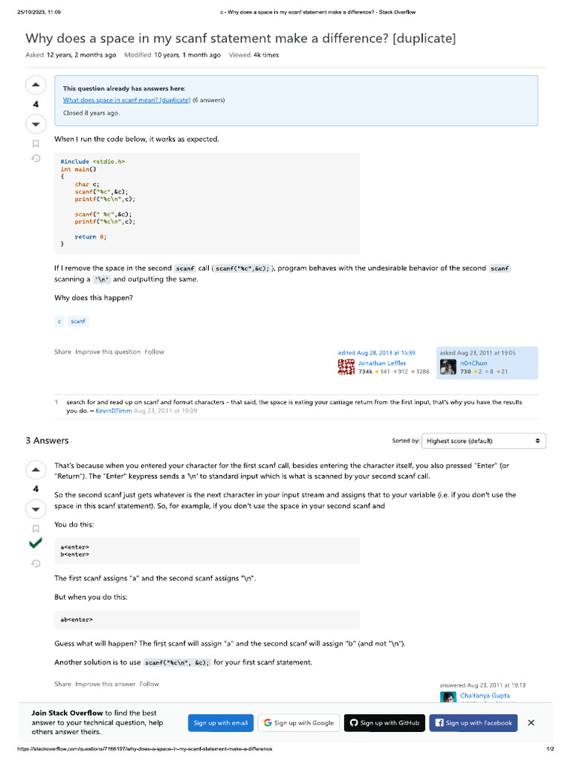Viewport: 571px width, 761px height.
Task: Sign up with Facebook
Action: (x=473, y=722)
